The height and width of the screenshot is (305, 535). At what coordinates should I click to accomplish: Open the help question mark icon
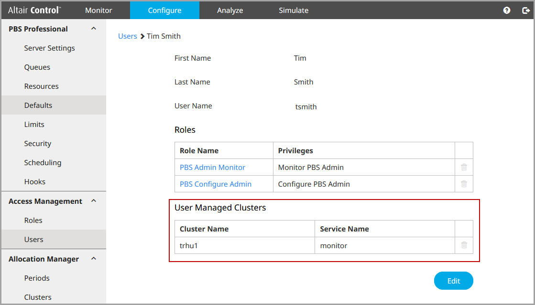pos(507,10)
